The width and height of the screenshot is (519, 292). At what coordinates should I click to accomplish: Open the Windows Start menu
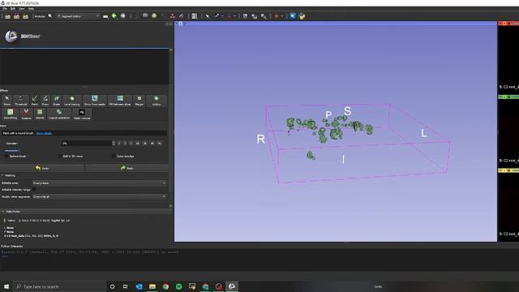point(6,286)
